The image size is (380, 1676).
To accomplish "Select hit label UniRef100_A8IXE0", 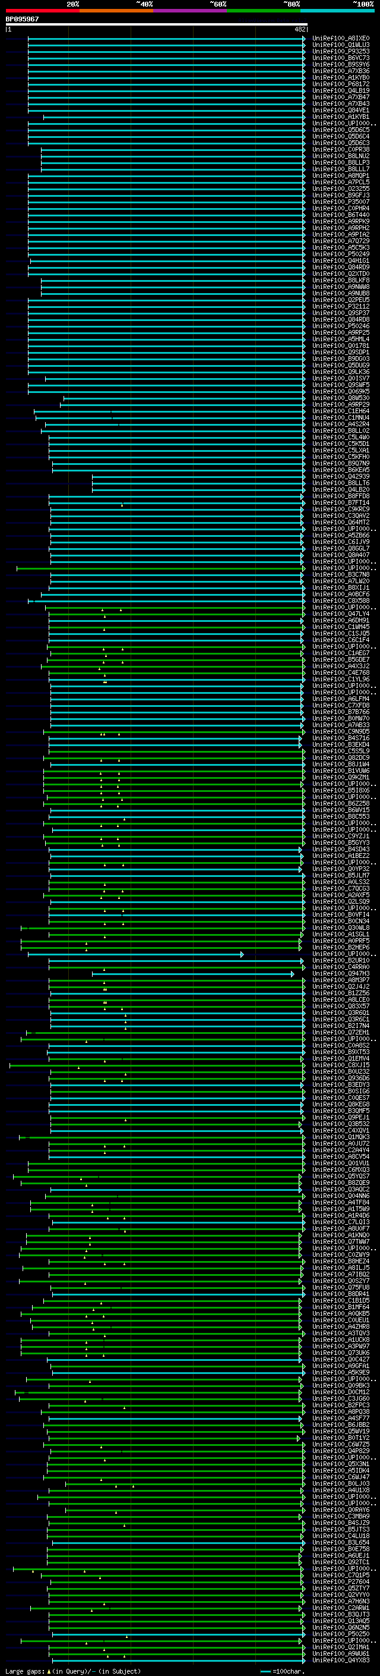I will [340, 39].
